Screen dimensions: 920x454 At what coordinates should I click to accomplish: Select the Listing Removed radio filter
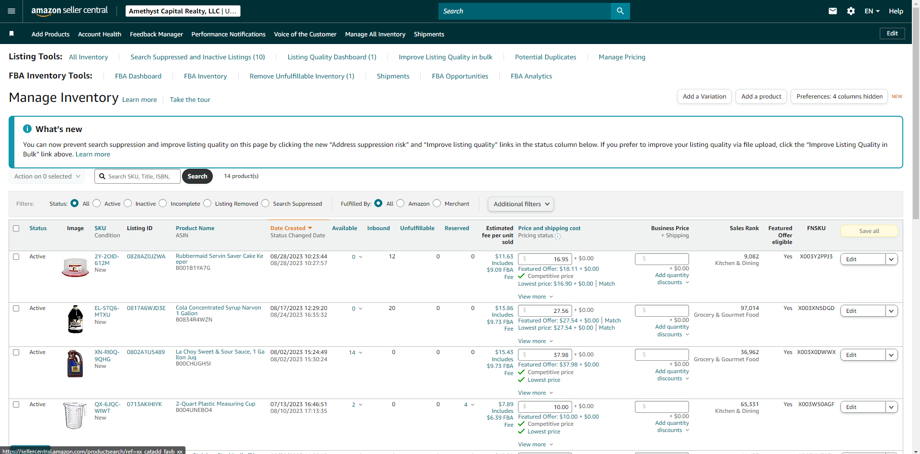(x=207, y=203)
